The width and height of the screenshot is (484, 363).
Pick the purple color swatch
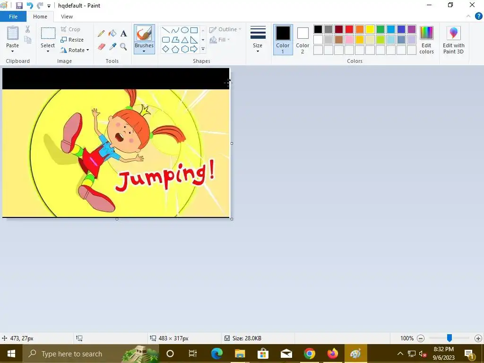point(412,29)
